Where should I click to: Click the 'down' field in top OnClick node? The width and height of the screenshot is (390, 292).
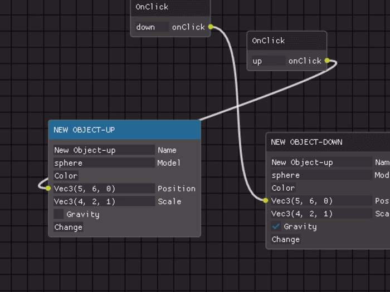152,27
